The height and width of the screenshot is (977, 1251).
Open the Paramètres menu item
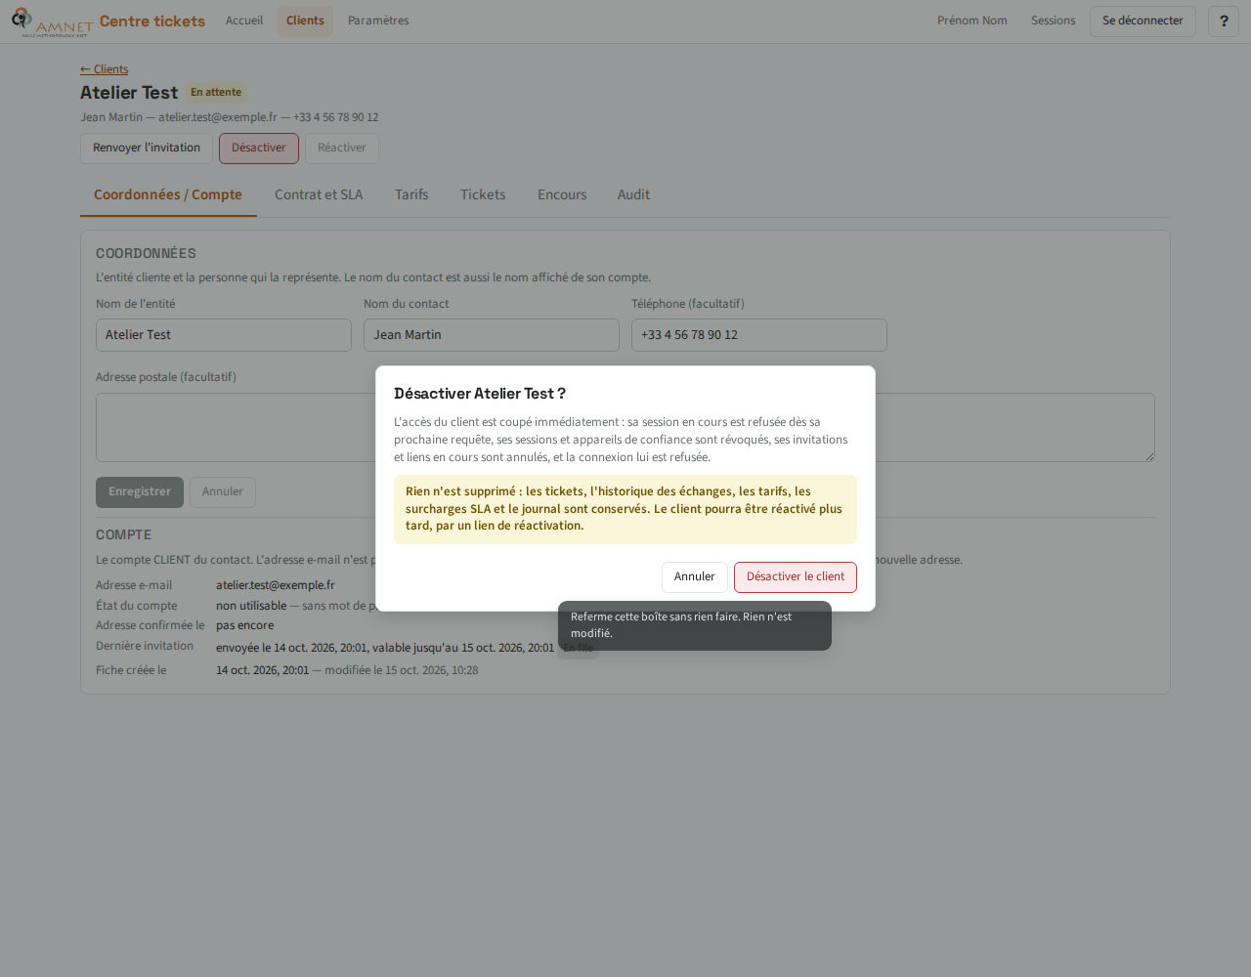378,21
